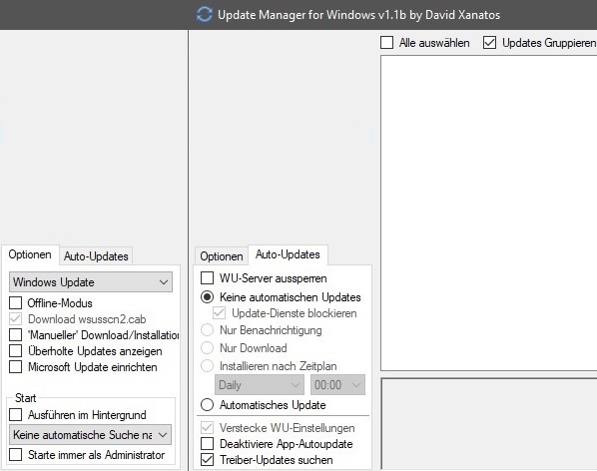
Task: Open the 00:00 time dropdown
Action: click(x=337, y=384)
